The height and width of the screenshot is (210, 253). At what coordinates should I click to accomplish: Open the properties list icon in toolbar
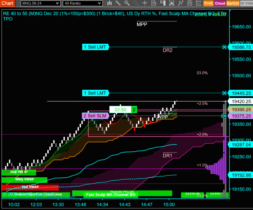[x=199, y=3]
